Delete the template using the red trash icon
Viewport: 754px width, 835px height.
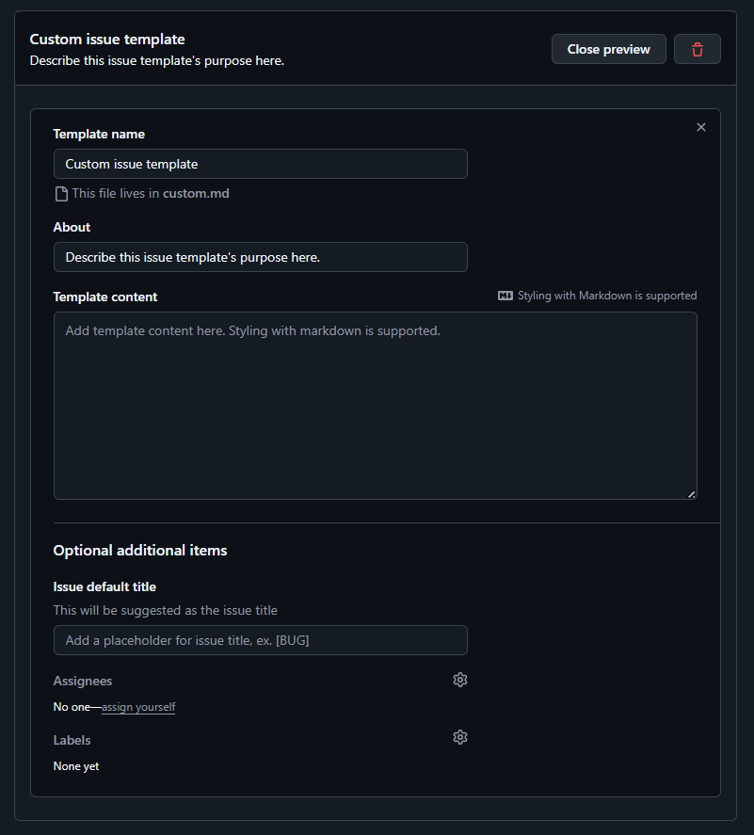coord(697,49)
